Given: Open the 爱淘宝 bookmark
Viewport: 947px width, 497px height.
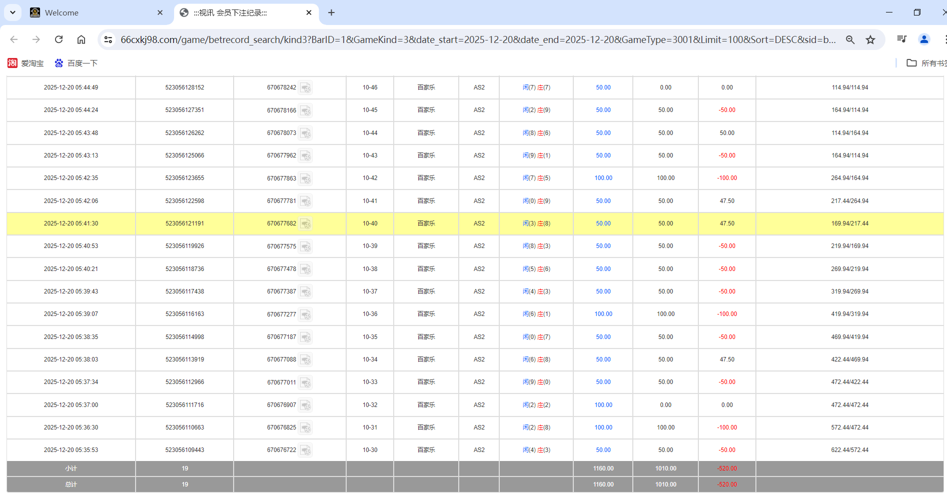Looking at the screenshot, I should (x=26, y=63).
